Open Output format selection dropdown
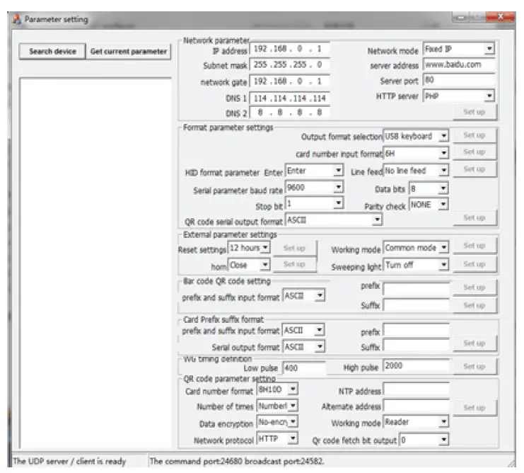Viewport: 524px width, 473px height. pos(443,136)
